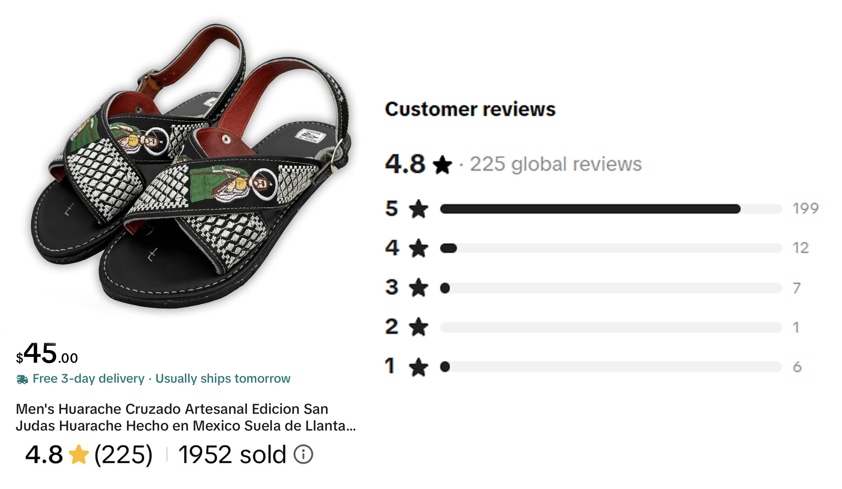The height and width of the screenshot is (489, 842).
Task: Select the 5 star rating bar
Action: 611,209
